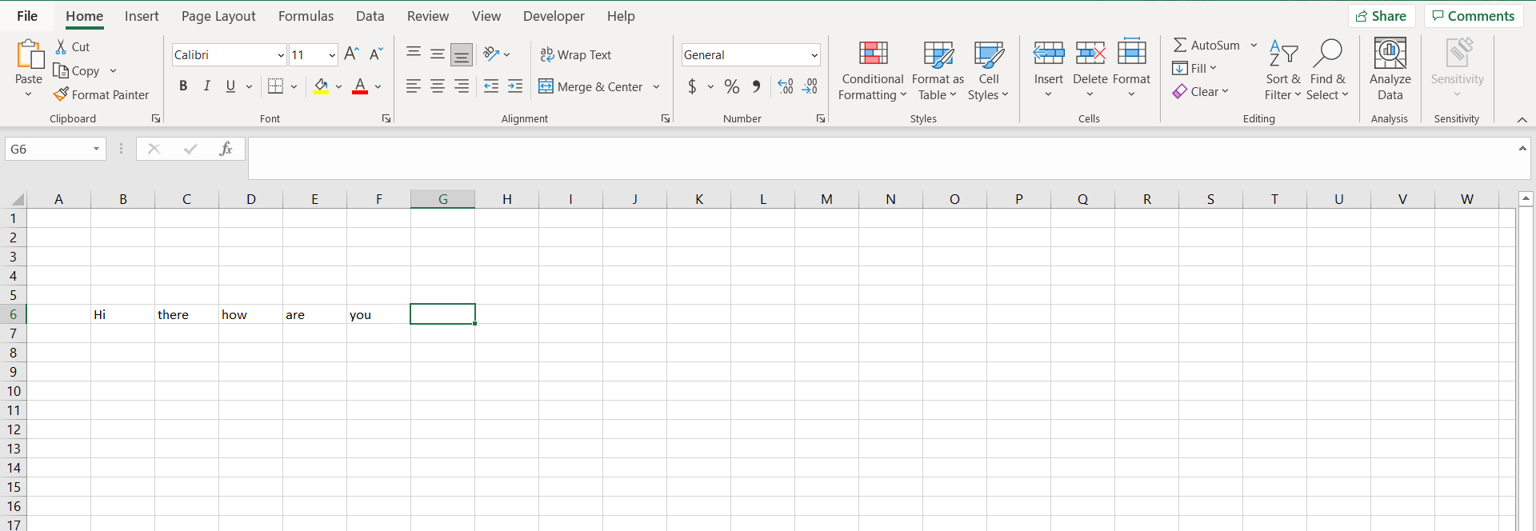Expand the Paste options arrow
The width and height of the screenshot is (1536, 531).
coord(29,94)
